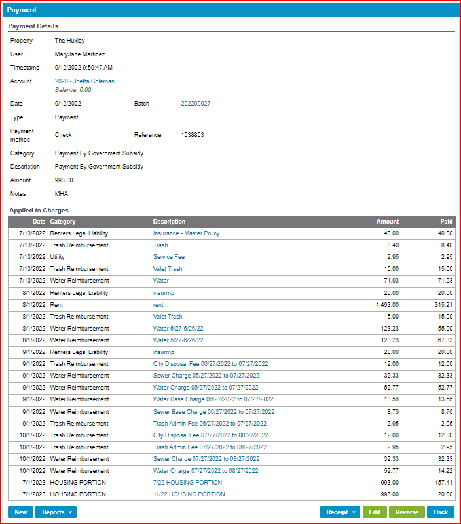
Task: Open the 7/13/2022 Water charge link
Action: coord(161,281)
